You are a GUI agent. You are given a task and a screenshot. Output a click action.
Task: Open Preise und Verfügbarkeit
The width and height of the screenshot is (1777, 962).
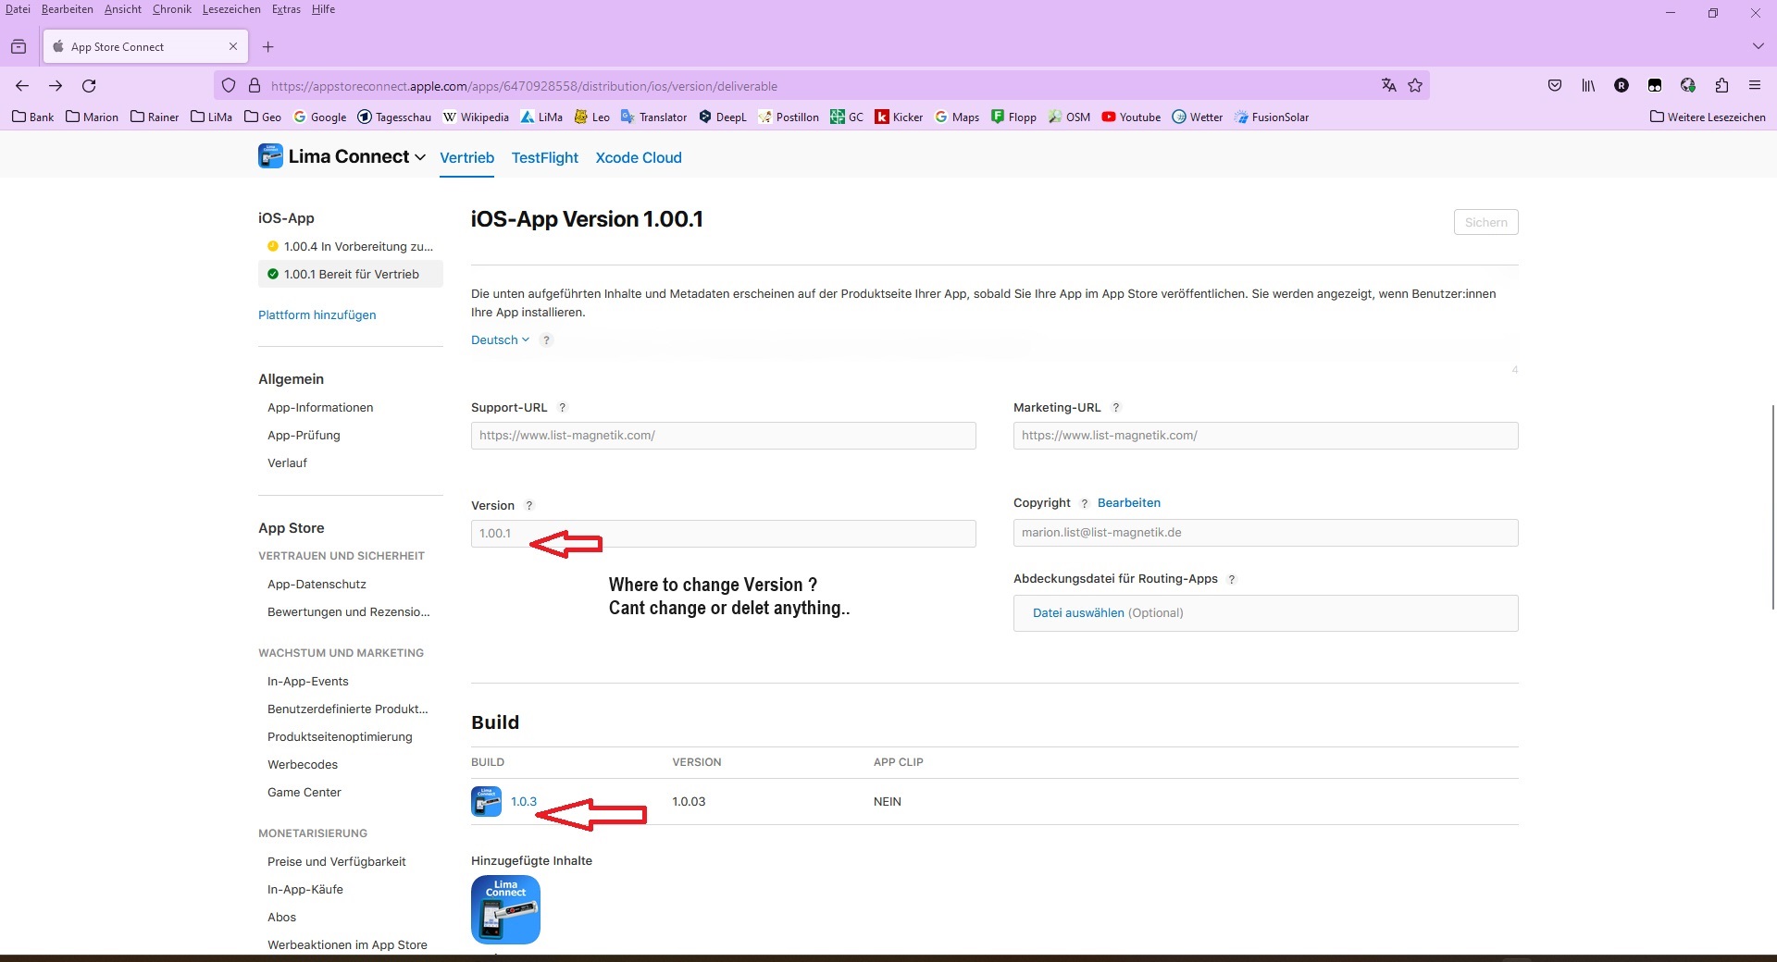pos(337,862)
